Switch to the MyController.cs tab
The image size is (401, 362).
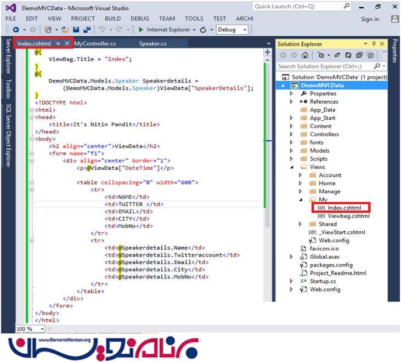[95, 43]
